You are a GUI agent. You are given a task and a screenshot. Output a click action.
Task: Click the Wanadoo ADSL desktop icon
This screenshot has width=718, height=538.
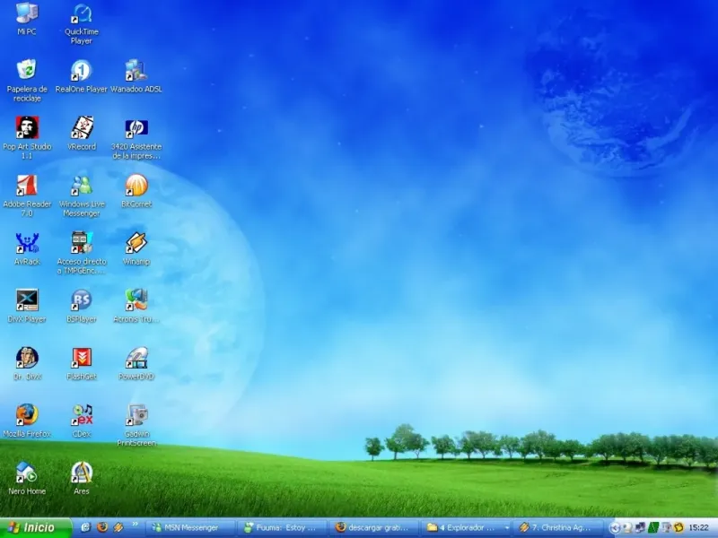[x=136, y=76]
